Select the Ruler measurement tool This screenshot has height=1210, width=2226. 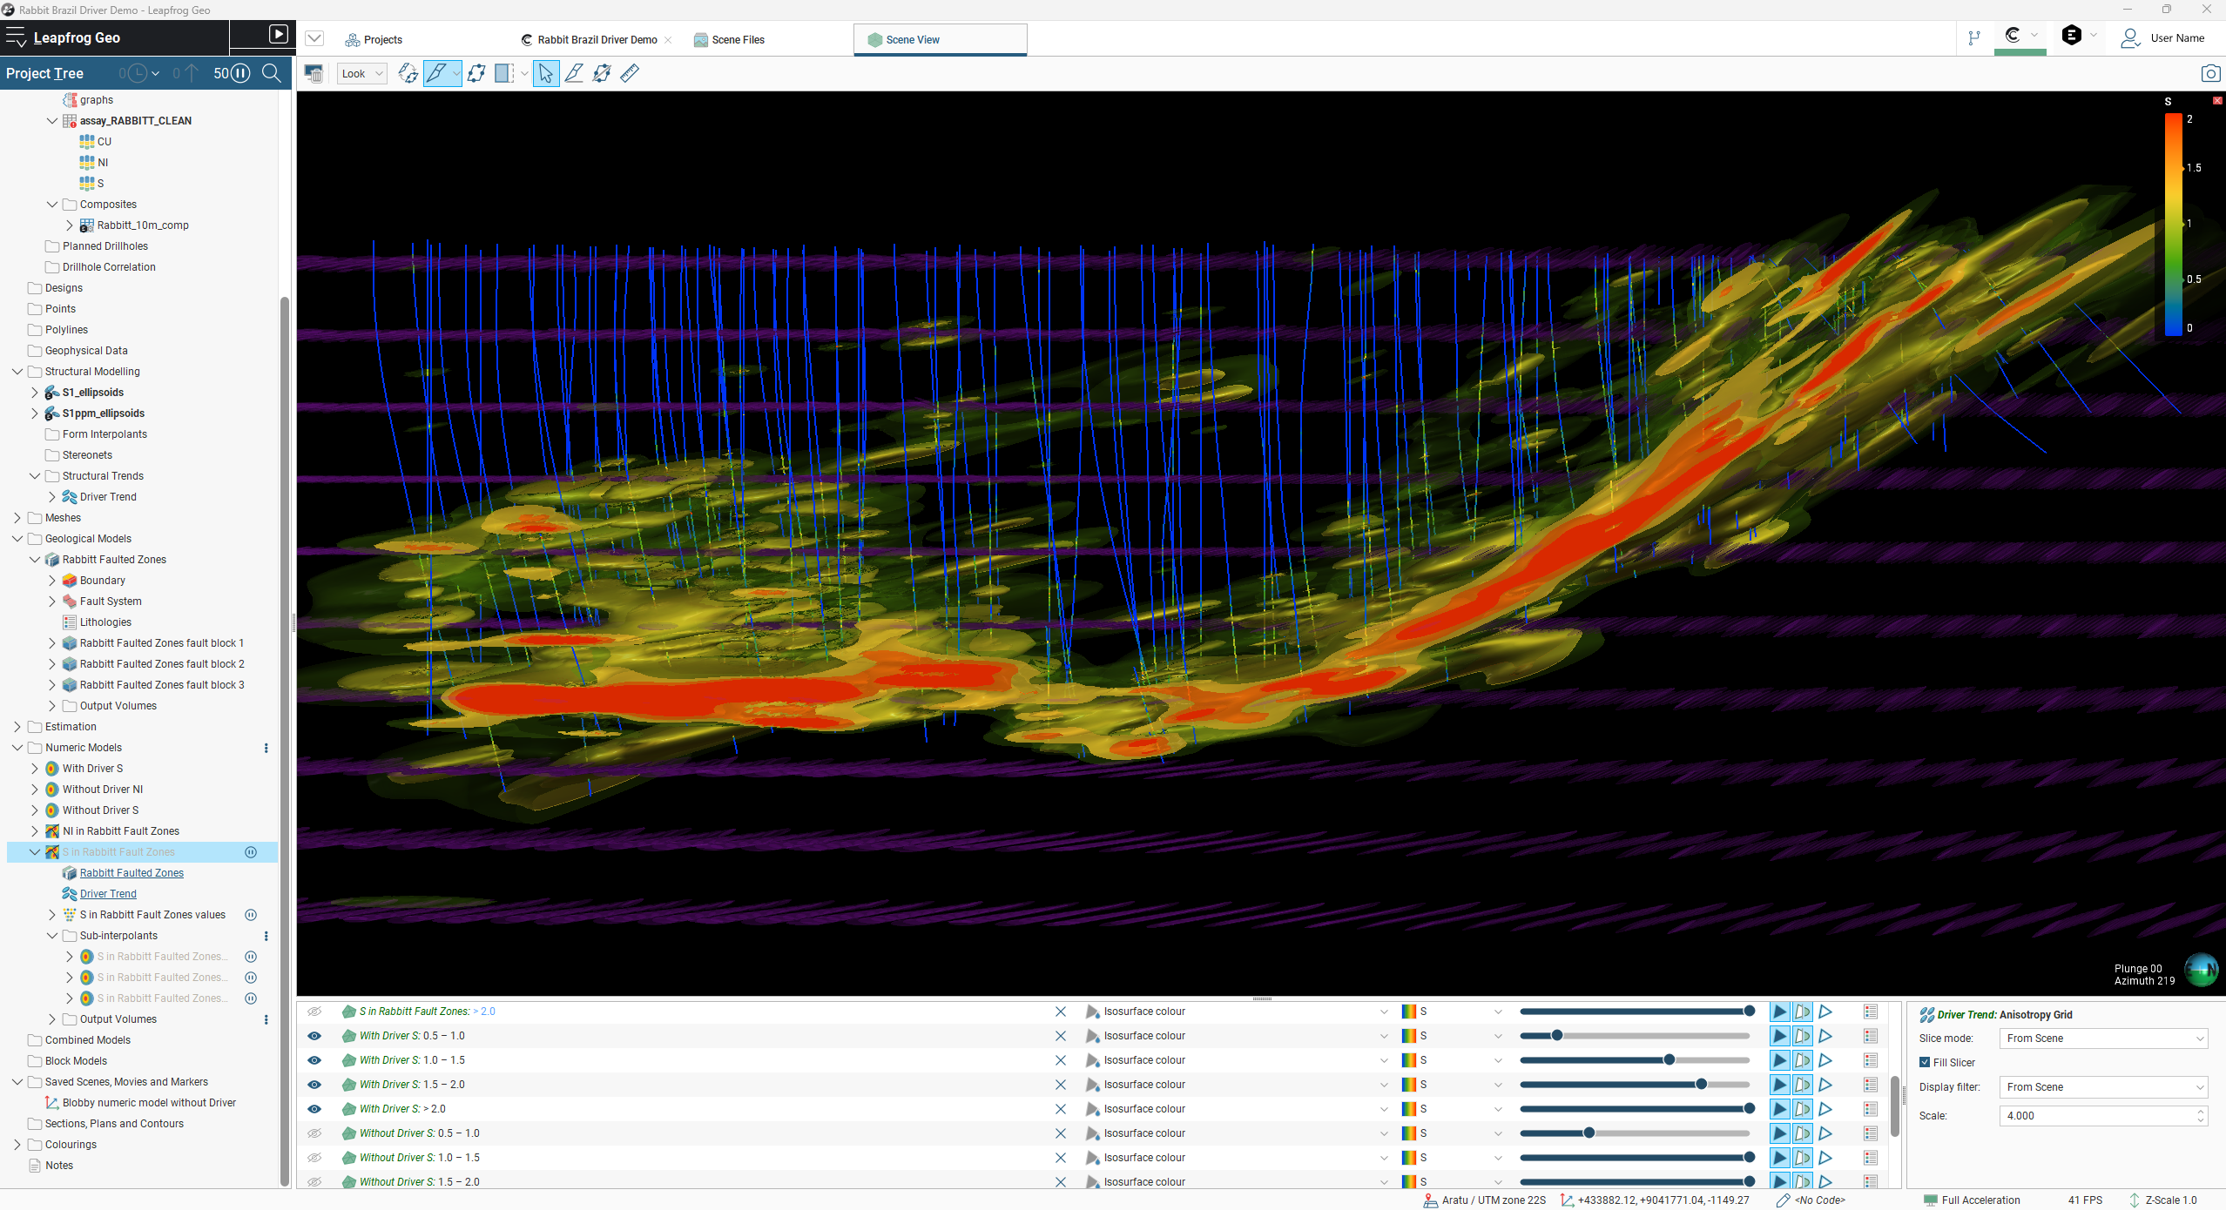630,73
